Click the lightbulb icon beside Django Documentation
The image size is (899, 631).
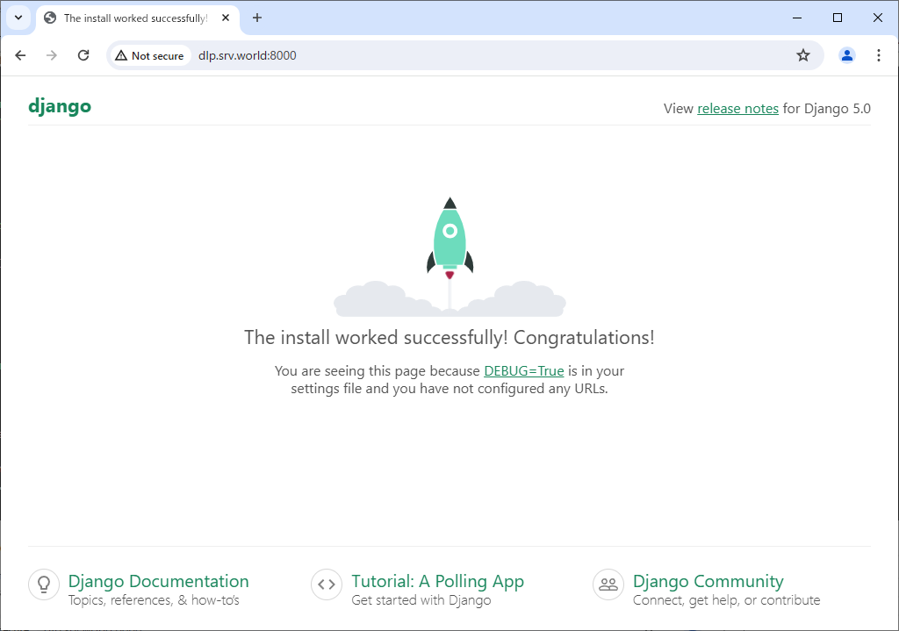44,584
